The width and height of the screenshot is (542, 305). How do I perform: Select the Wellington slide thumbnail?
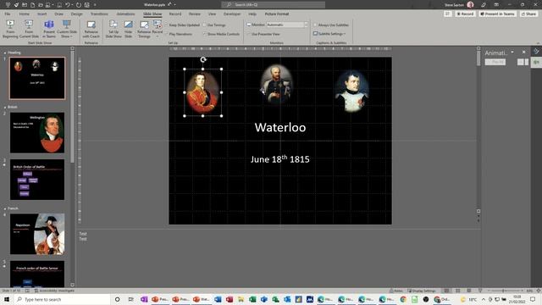pyautogui.click(x=37, y=132)
